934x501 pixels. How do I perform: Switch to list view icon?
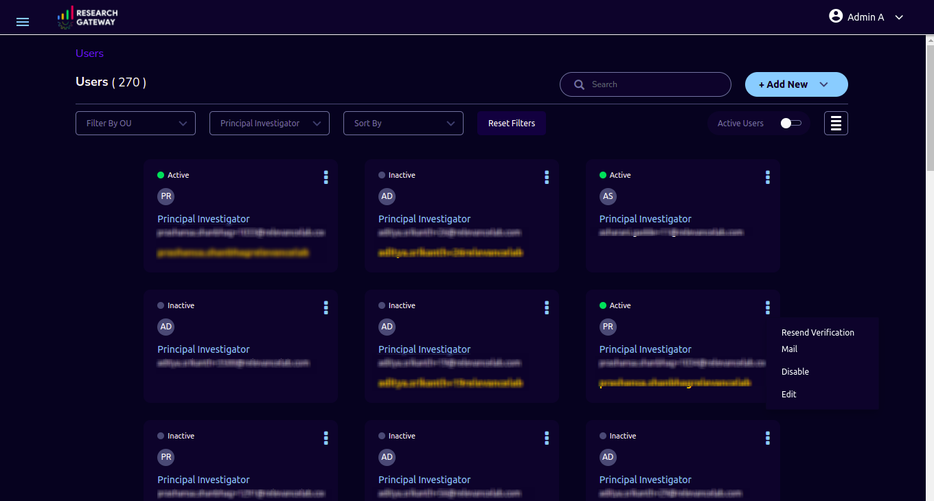(836, 124)
